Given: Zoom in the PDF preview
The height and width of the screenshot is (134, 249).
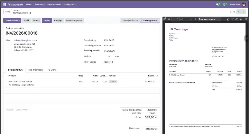Looking at the screenshot, I should [195, 19].
